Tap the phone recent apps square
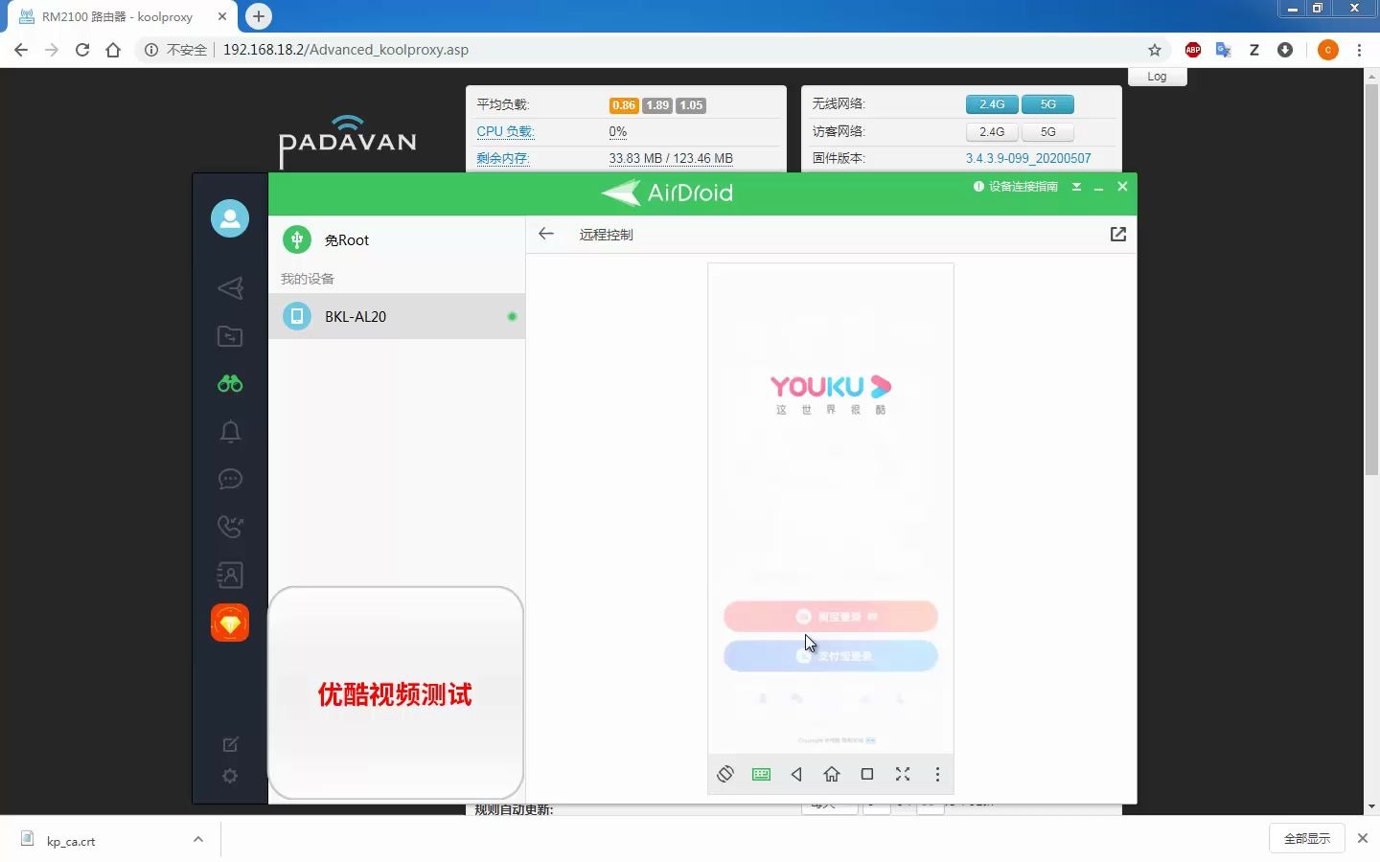1380x862 pixels. [867, 774]
